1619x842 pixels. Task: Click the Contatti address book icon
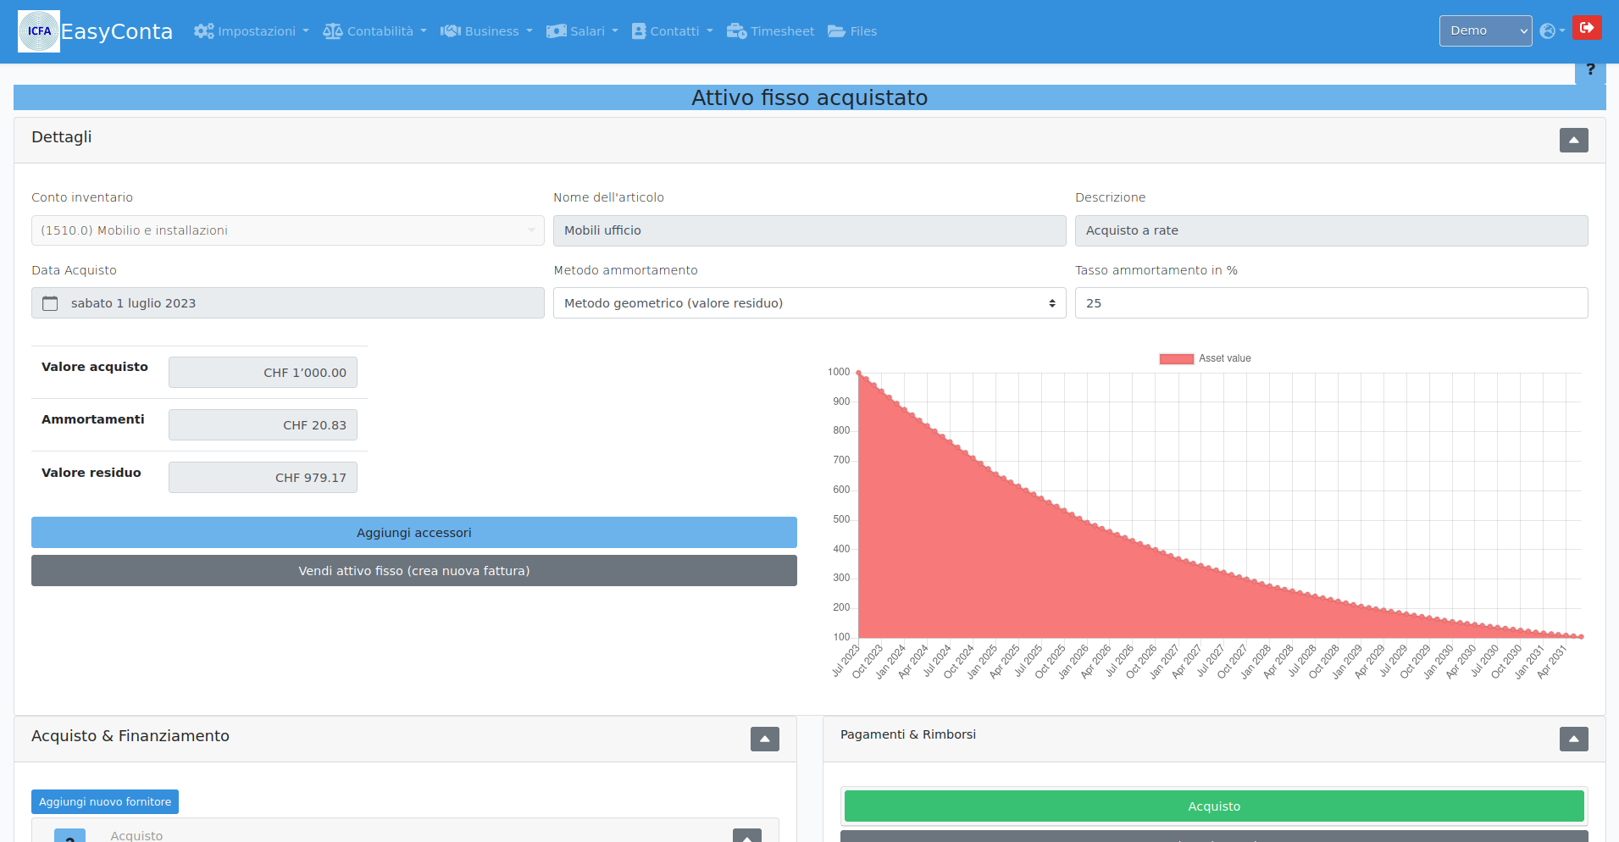click(639, 31)
